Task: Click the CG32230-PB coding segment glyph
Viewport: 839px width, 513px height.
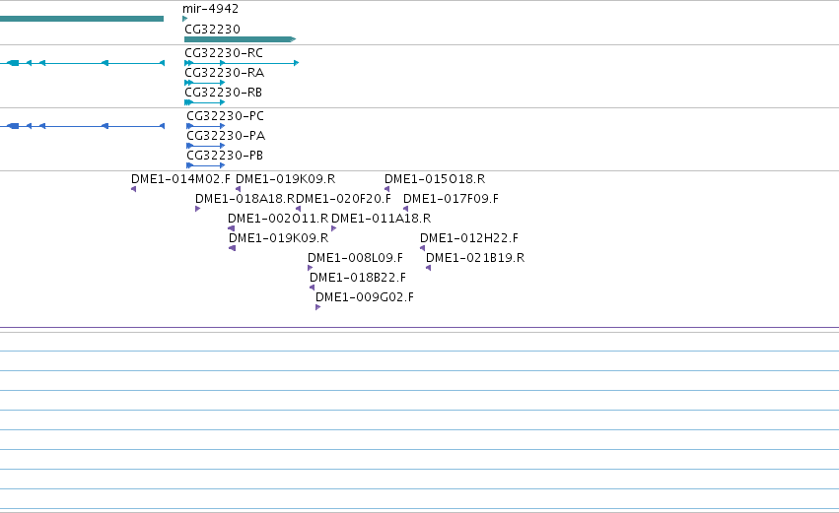Action: point(205,165)
